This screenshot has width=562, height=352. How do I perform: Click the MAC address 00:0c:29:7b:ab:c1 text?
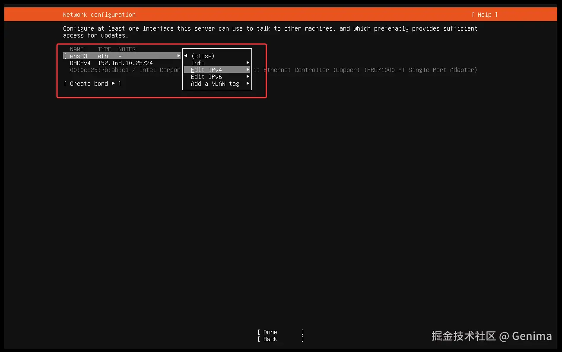(99, 70)
